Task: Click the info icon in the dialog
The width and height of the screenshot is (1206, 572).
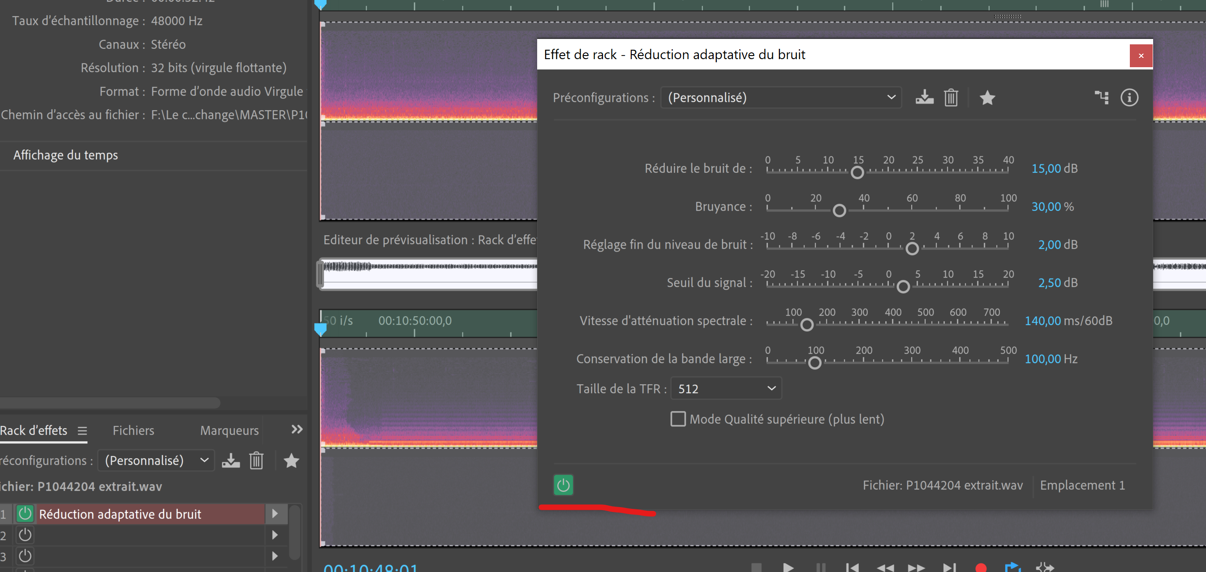Action: (x=1129, y=97)
